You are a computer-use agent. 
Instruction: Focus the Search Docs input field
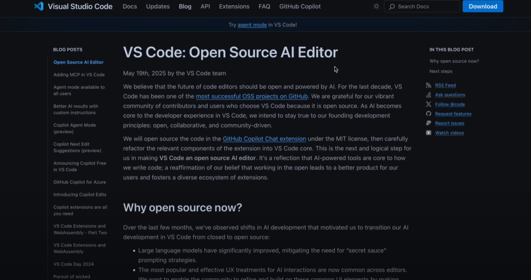(422, 6)
